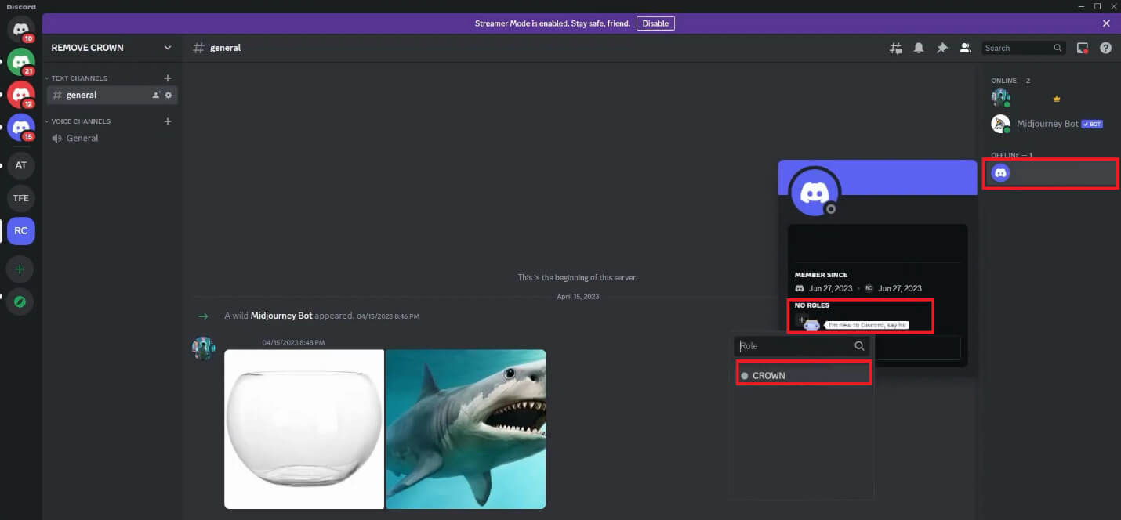Create a new text channel
Screen dimensions: 1121x520
click(167, 78)
